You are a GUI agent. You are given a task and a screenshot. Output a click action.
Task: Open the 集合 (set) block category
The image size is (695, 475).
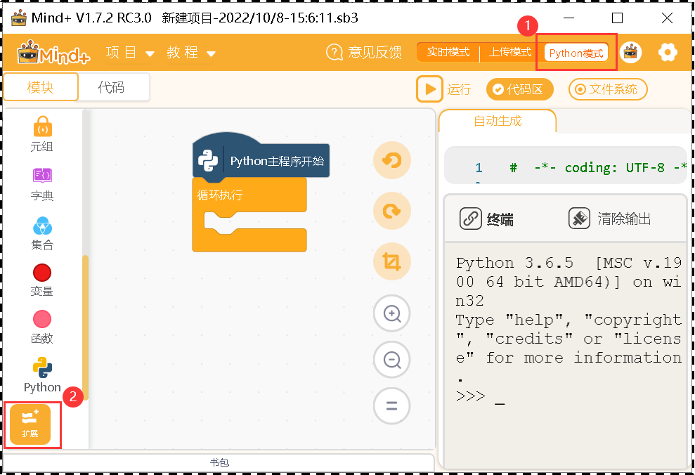42,233
